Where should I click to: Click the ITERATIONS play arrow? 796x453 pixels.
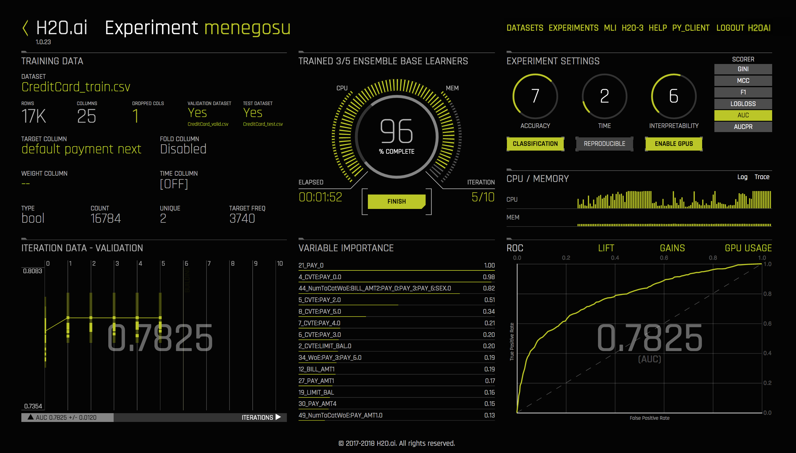278,417
